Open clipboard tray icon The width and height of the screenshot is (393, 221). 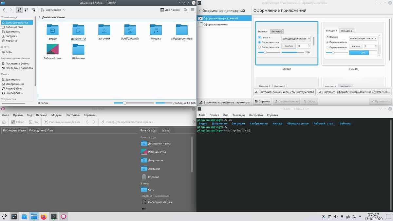[x=330, y=216]
